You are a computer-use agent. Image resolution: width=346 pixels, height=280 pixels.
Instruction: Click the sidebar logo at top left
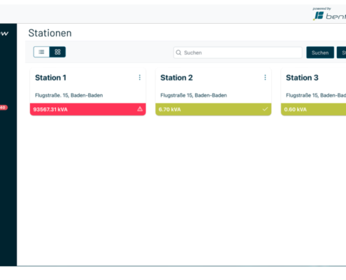(4, 34)
